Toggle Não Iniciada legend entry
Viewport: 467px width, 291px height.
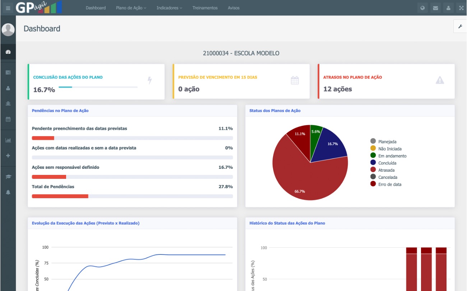[x=386, y=149]
